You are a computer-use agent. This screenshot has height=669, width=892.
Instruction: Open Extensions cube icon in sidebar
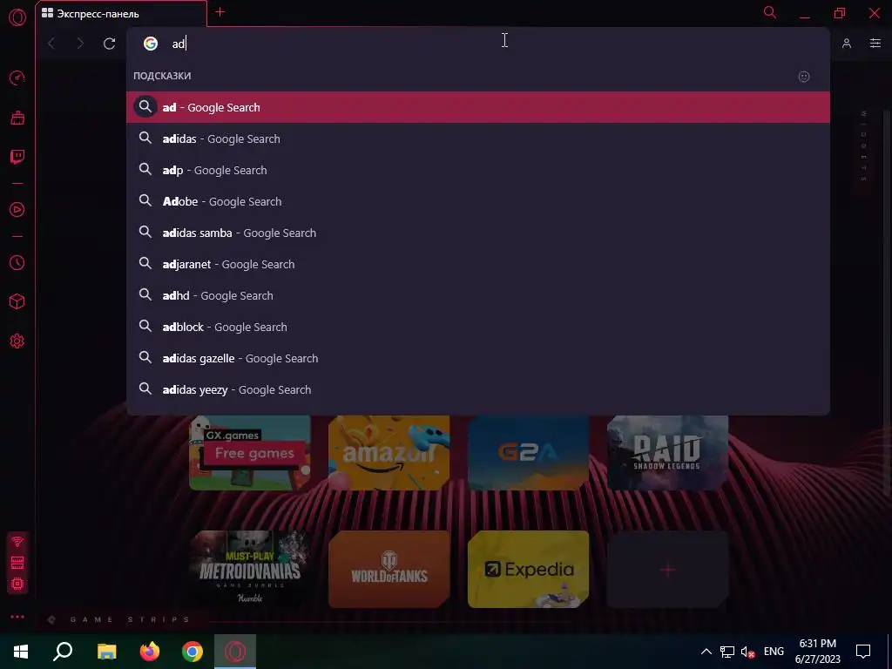point(17,301)
